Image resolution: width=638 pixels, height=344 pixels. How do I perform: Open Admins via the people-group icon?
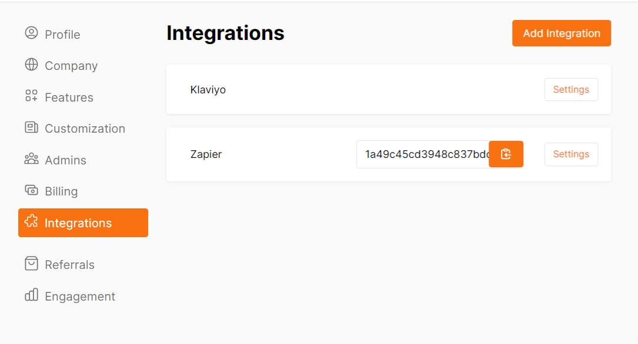[31, 159]
